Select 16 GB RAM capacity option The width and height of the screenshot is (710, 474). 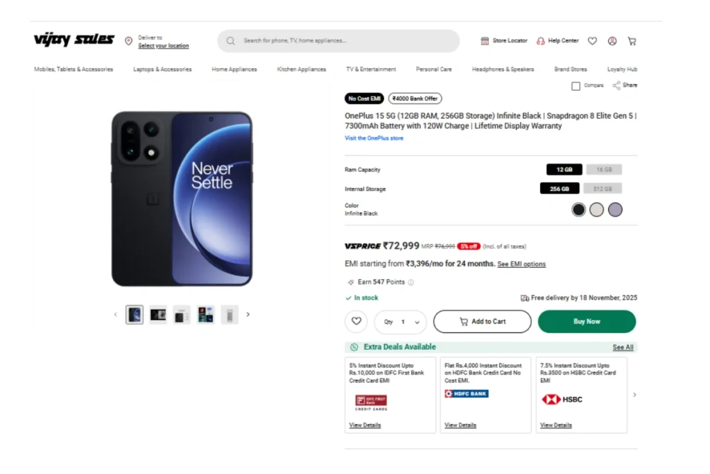tap(604, 169)
